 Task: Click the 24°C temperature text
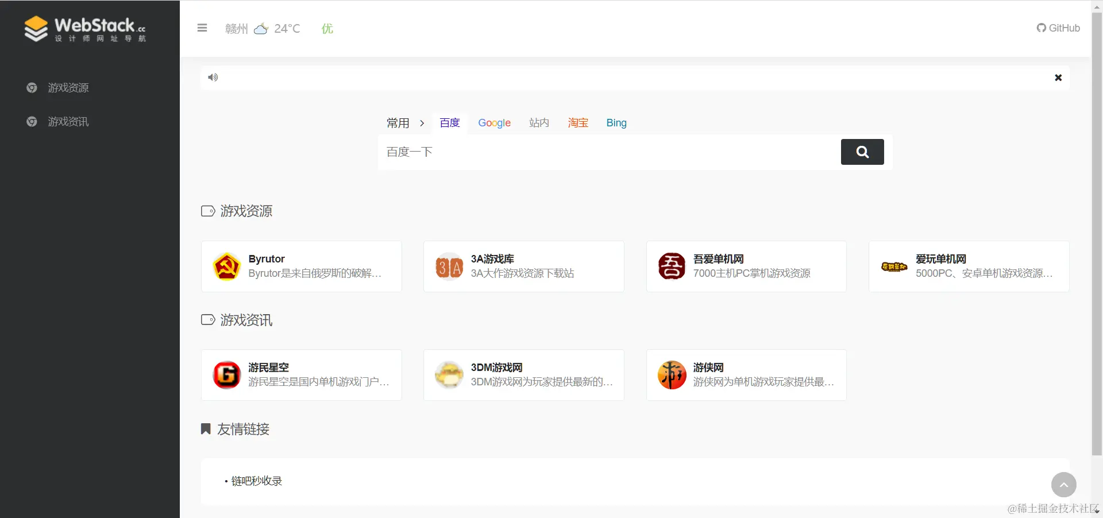click(287, 29)
